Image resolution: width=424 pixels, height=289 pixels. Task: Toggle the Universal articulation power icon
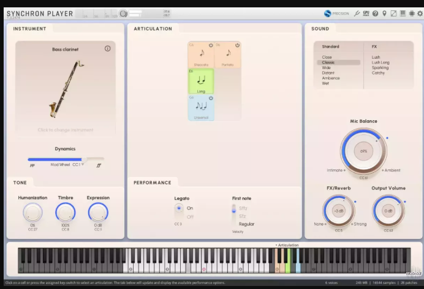[211, 98]
